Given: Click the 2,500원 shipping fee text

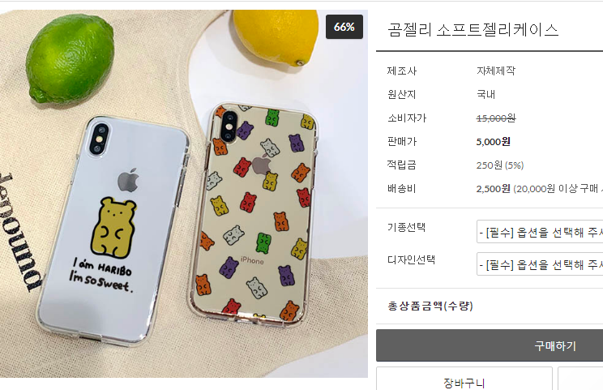Looking at the screenshot, I should 493,189.
